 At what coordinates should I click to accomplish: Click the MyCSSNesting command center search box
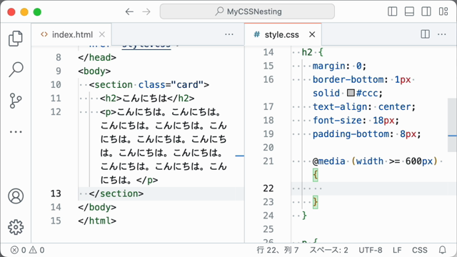pos(247,11)
